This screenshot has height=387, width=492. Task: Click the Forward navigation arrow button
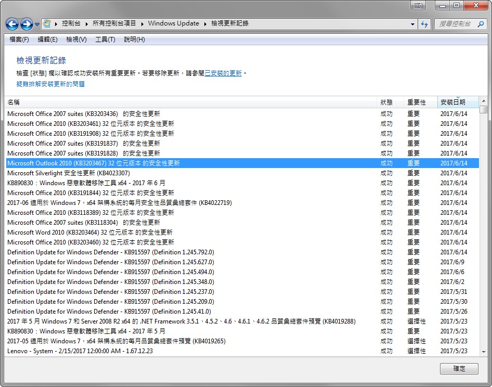27,24
